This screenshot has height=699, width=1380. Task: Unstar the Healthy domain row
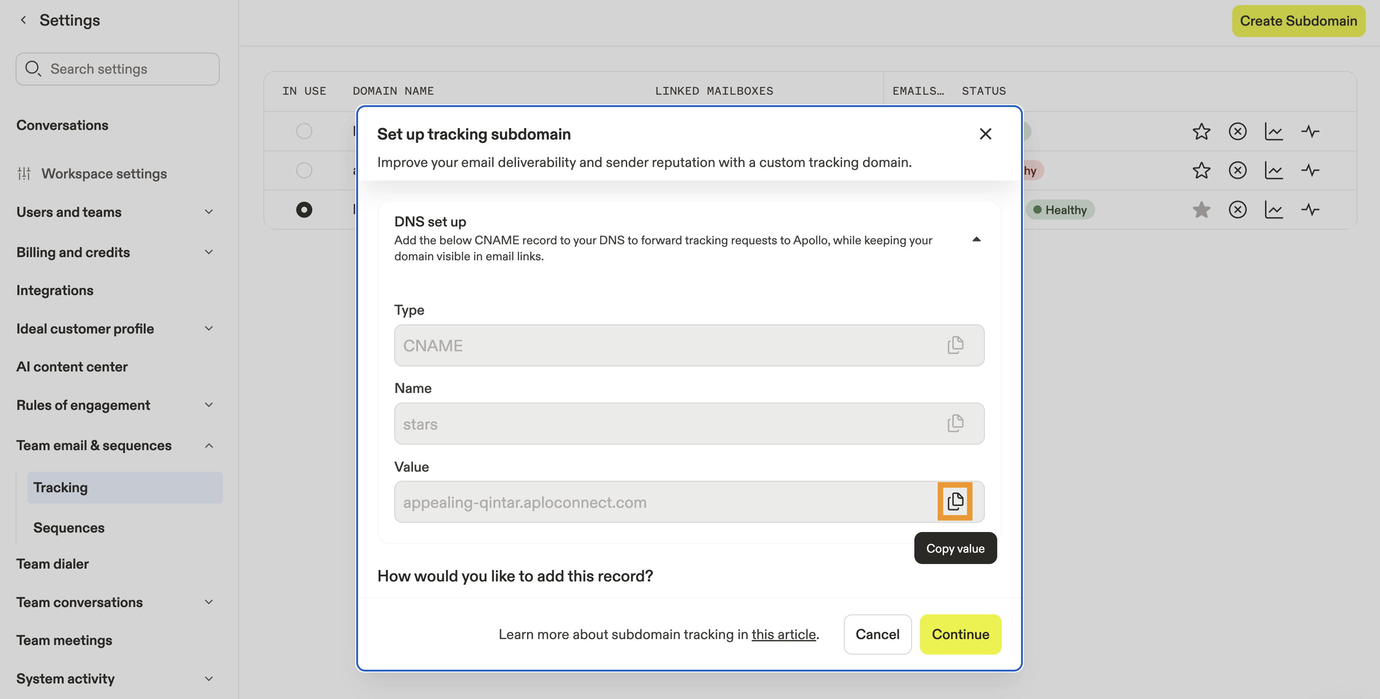[1201, 209]
